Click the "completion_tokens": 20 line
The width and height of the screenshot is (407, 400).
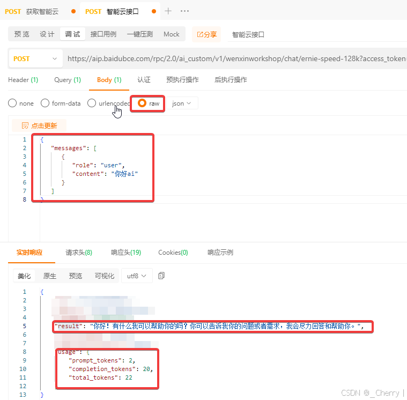tap(110, 369)
